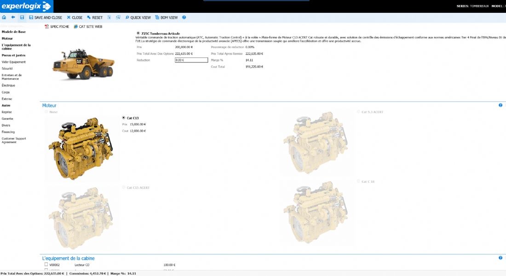Viewport: 506px width, 276px height.
Task: Click the Save and Close button
Action: tap(46, 17)
